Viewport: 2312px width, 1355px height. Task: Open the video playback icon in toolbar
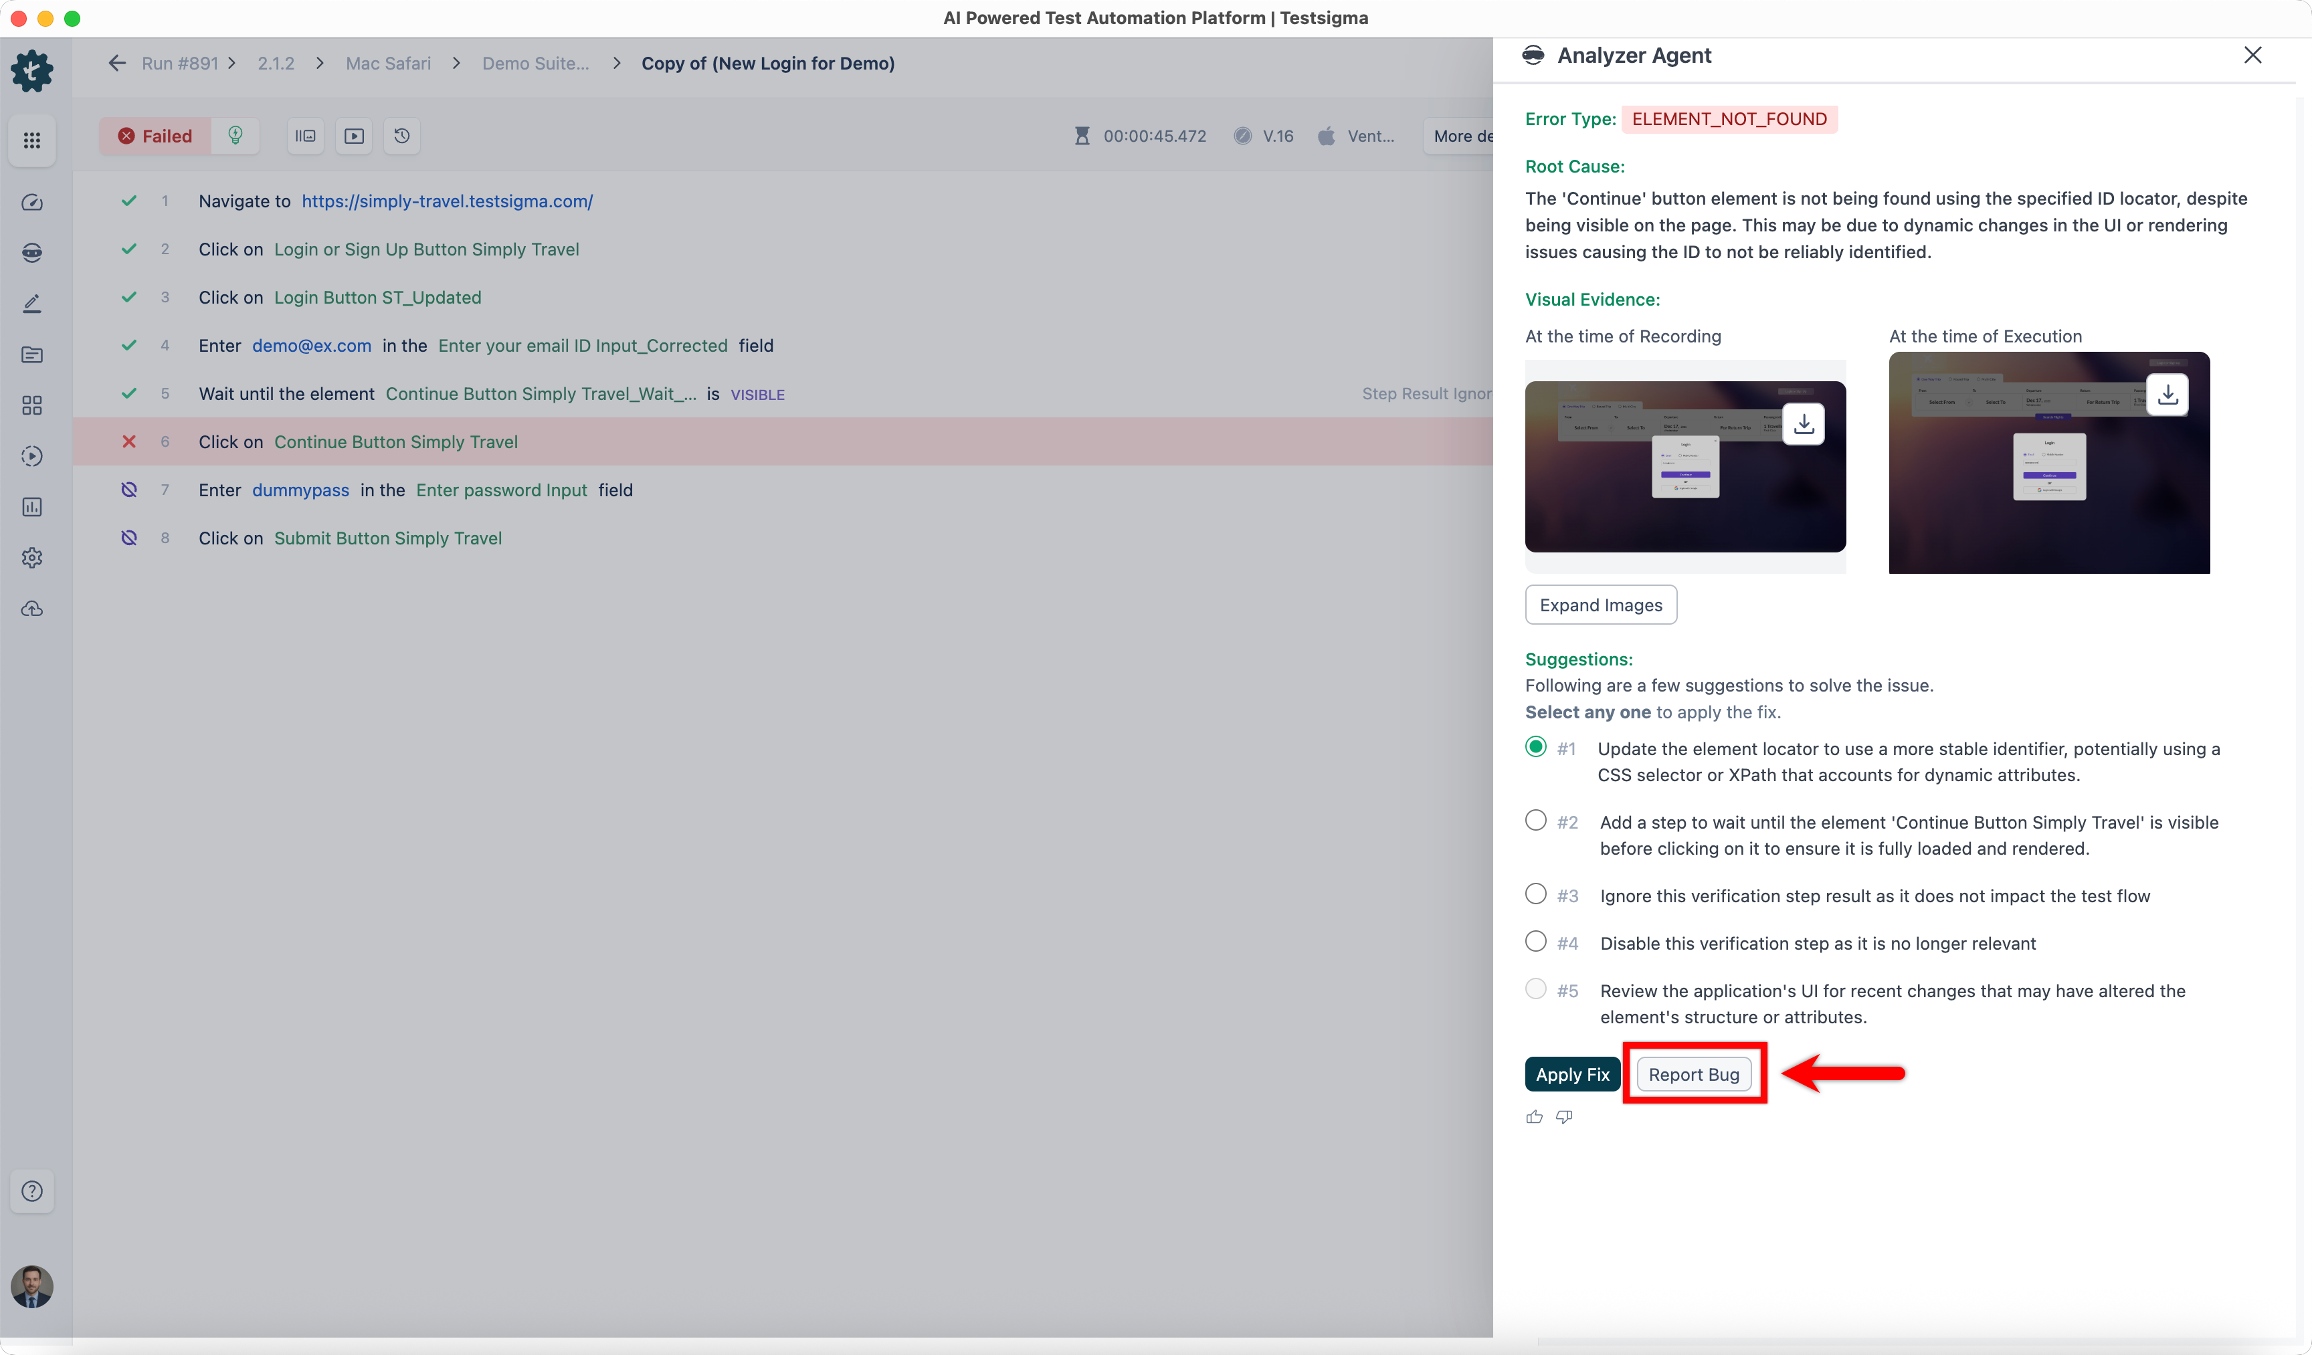tap(353, 136)
